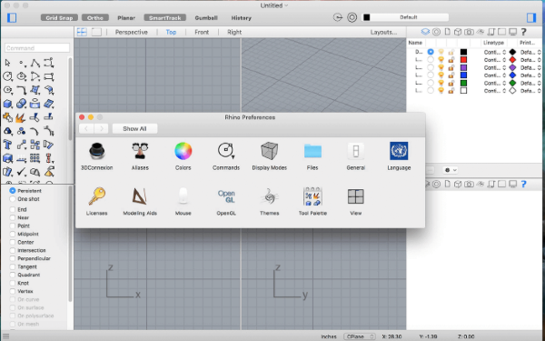
Task: Open the Licenses preferences pane
Action: (96, 202)
